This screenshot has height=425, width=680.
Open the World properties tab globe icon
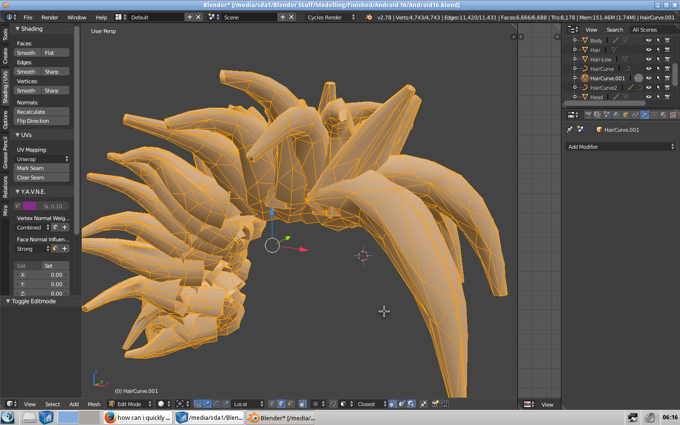[x=616, y=115]
